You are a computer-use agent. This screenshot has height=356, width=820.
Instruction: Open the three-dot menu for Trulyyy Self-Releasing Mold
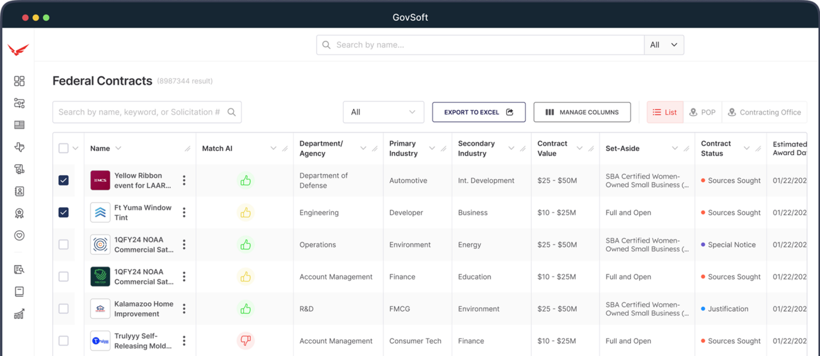[184, 341]
